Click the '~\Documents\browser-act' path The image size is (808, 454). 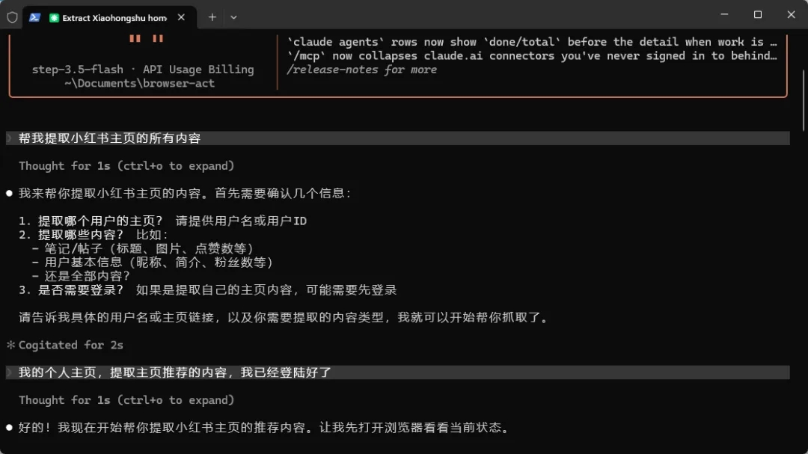139,84
